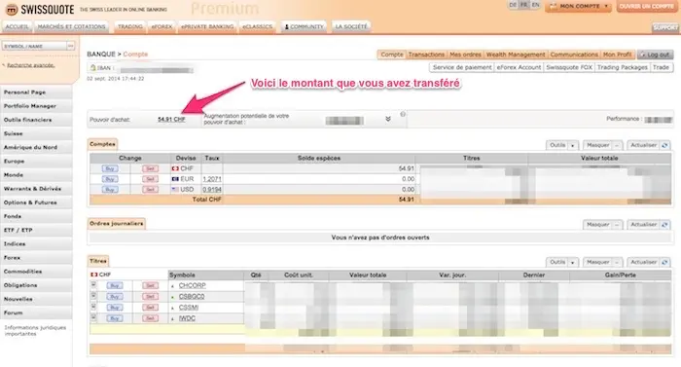Open the CSSMI symbol link
The height and width of the screenshot is (367, 681).
(x=189, y=308)
